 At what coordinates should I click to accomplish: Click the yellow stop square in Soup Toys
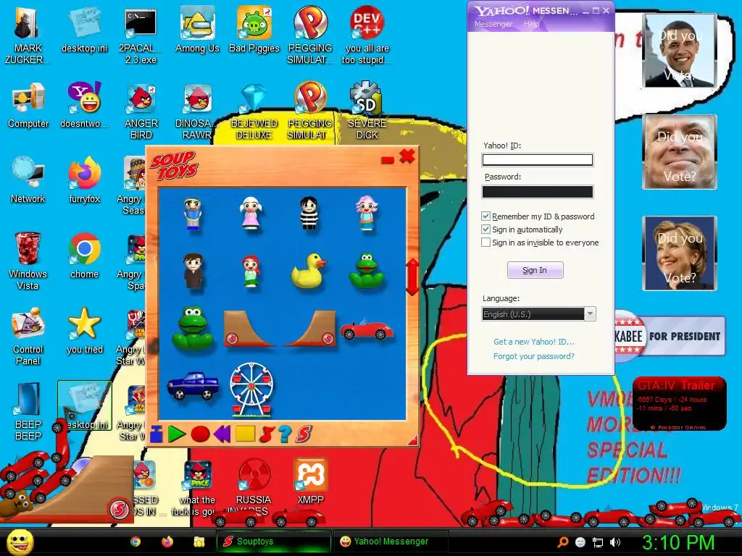(x=245, y=434)
